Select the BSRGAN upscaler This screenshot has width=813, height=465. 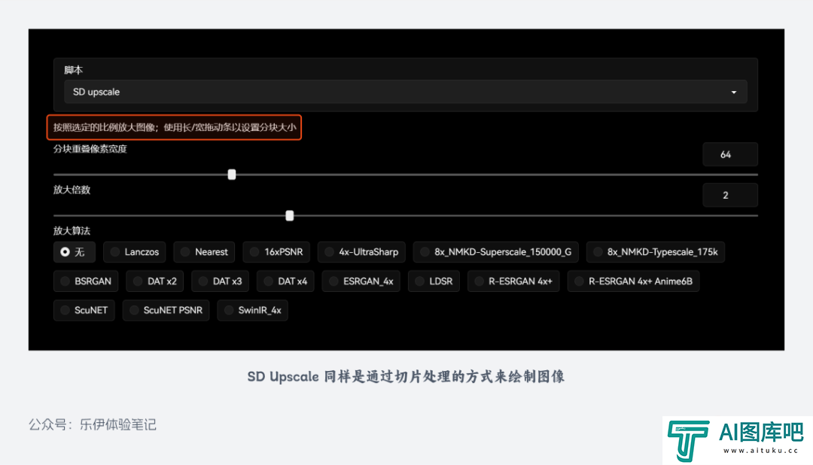(86, 281)
